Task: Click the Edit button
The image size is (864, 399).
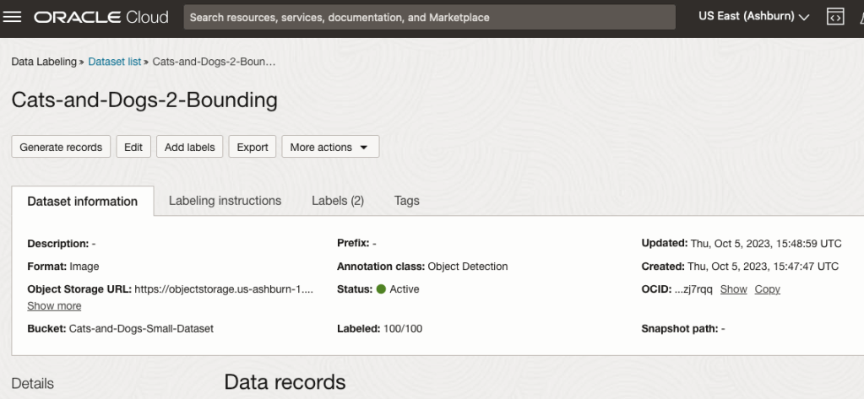Action: [133, 147]
